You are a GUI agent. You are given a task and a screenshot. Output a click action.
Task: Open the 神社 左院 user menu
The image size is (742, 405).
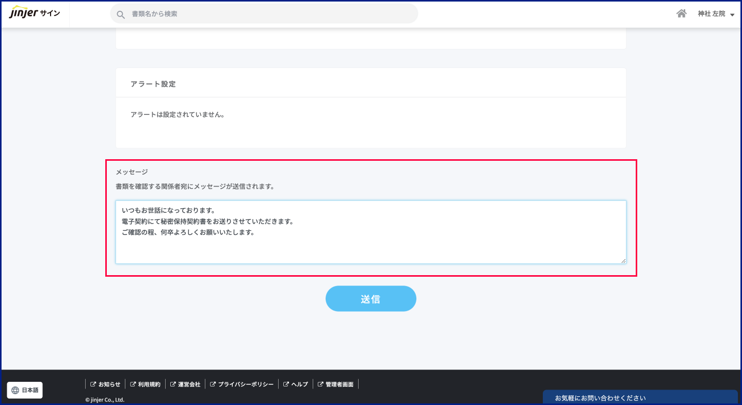coord(712,14)
